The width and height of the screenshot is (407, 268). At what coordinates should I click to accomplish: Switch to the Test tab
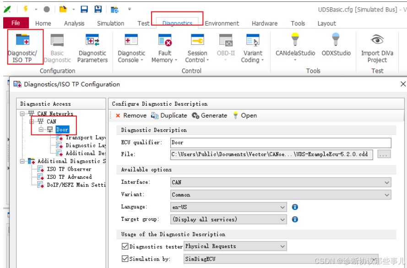tap(143, 23)
